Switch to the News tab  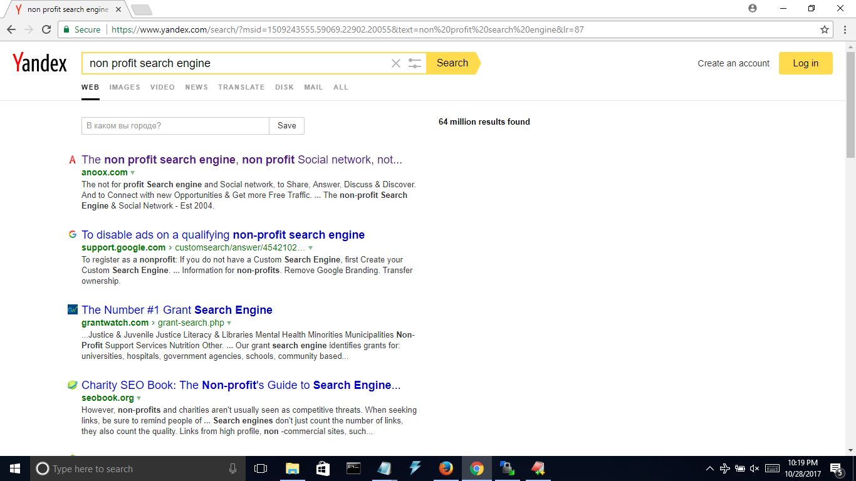coord(196,87)
